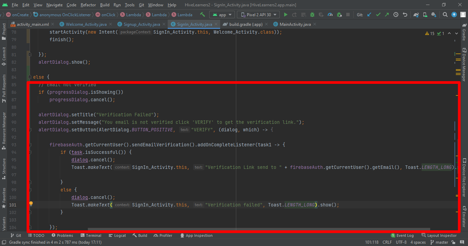Screen dimensions: 468x246
Task: Switch to the activity_main.xml tab
Action: [33, 24]
